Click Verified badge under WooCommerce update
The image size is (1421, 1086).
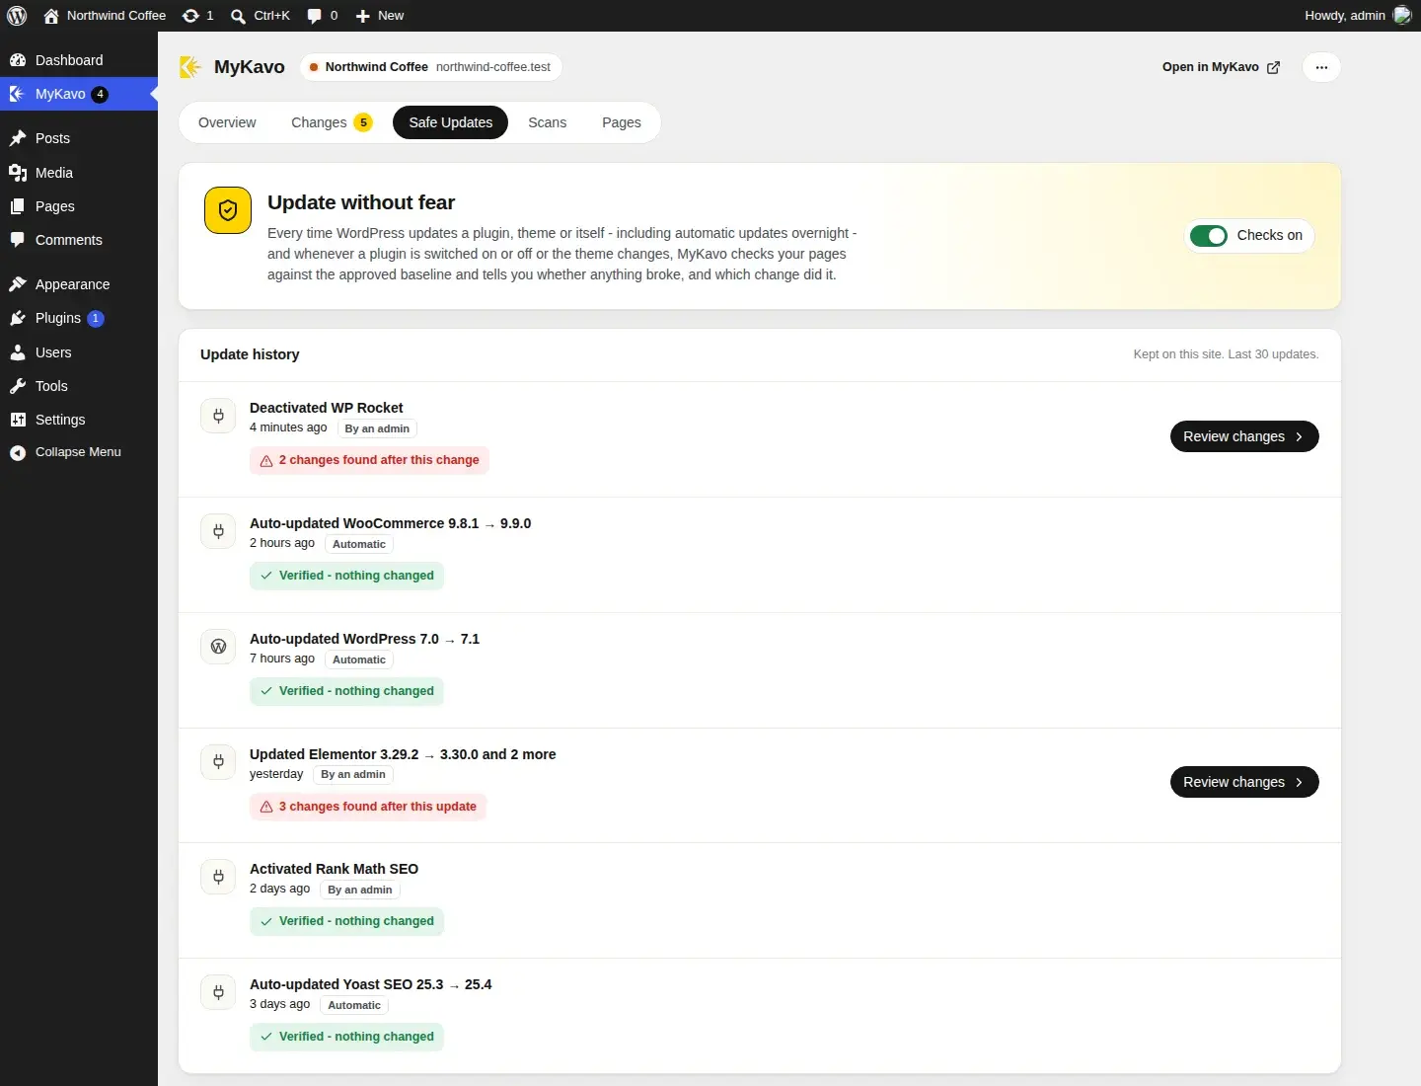coord(346,576)
